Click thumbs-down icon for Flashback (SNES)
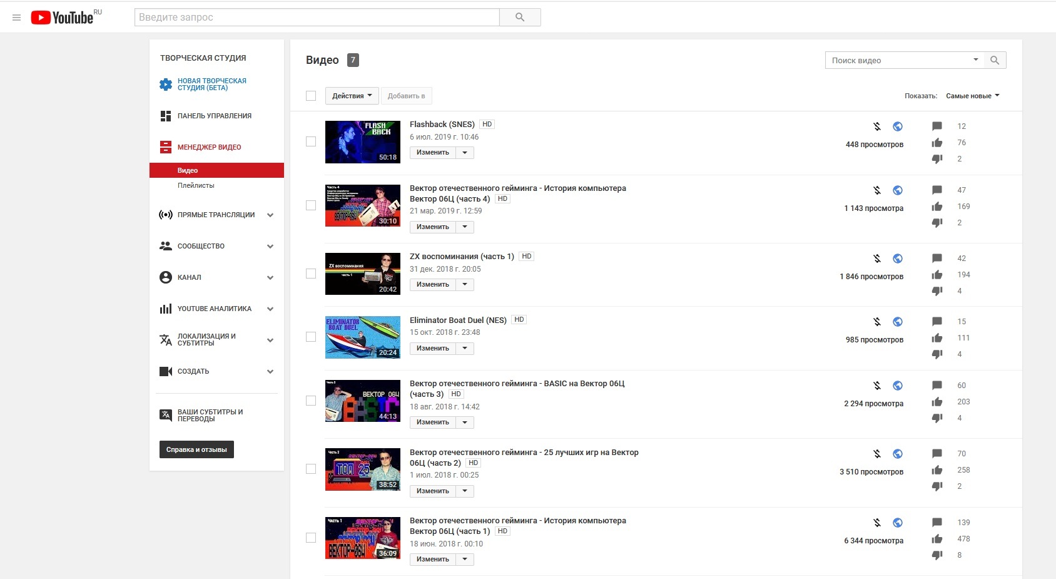Viewport: 1056px width, 579px height. point(937,159)
